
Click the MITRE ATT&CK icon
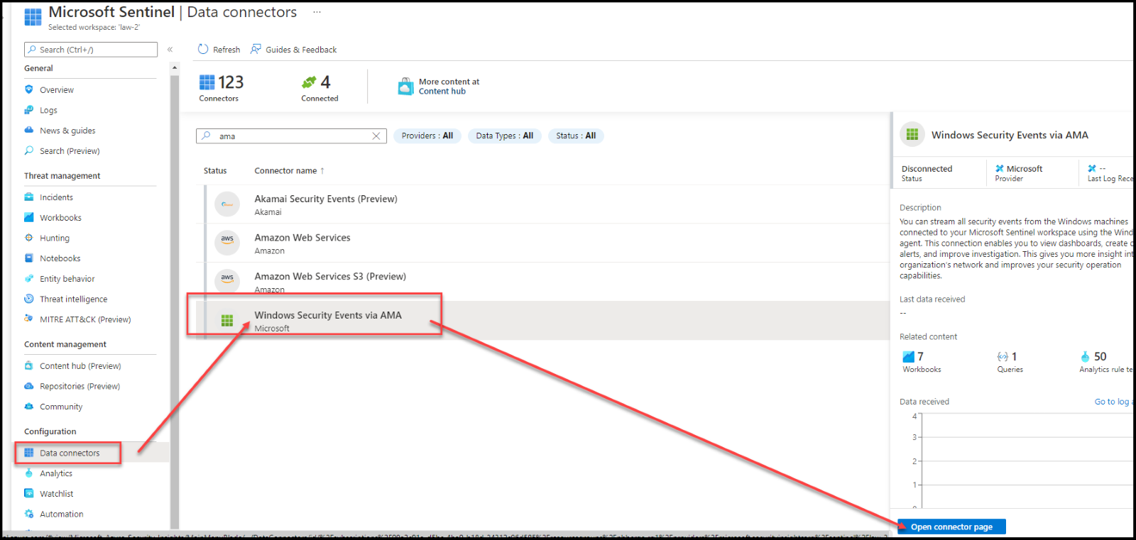(x=29, y=319)
